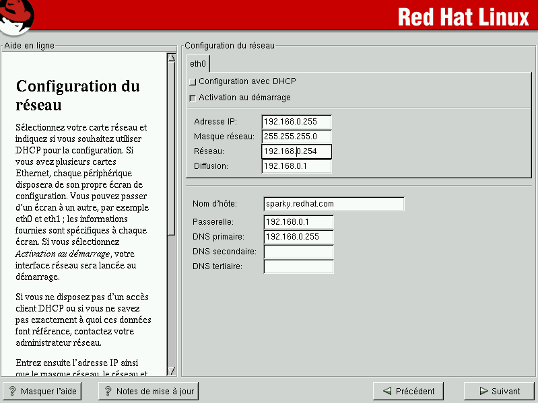Click the empty DNS tertiaire field
The height and width of the screenshot is (403, 538).
298,266
